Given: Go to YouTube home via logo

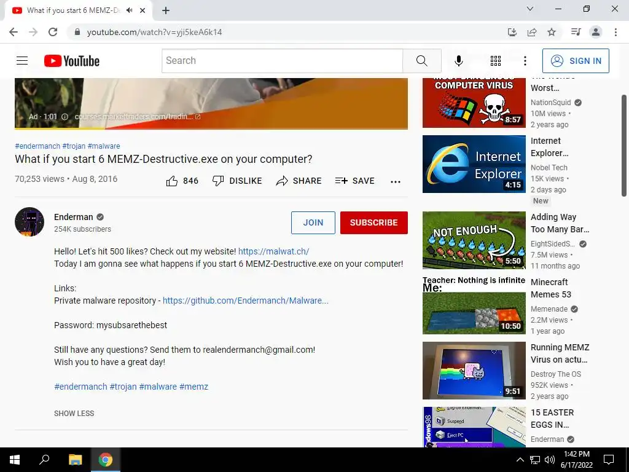Looking at the screenshot, I should [72, 61].
